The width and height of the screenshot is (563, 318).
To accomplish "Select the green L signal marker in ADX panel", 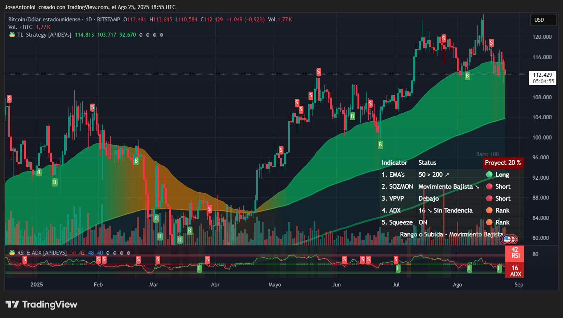I will [199, 268].
